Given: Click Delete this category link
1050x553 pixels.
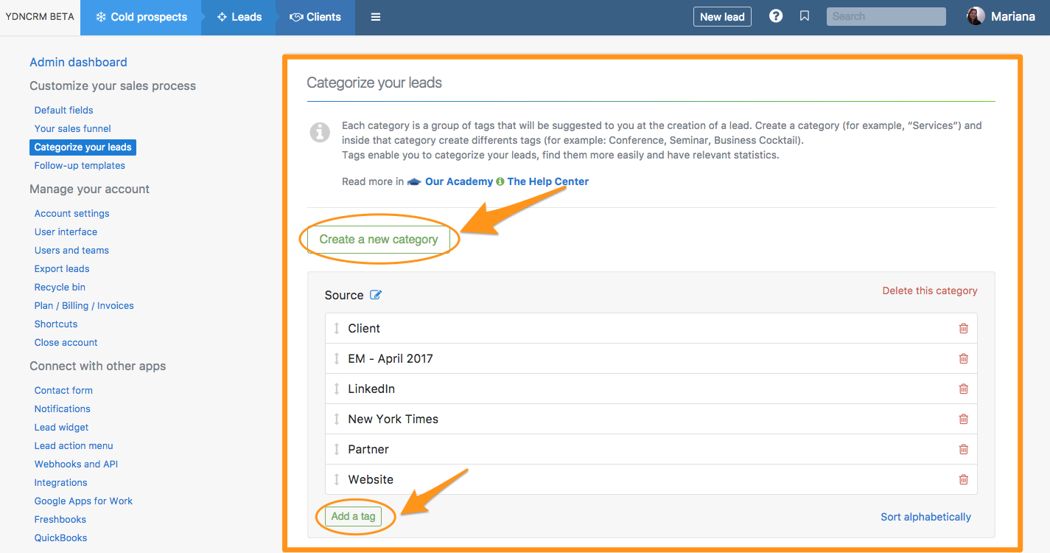Looking at the screenshot, I should pyautogui.click(x=930, y=291).
